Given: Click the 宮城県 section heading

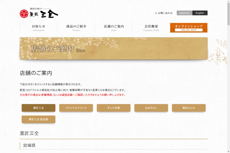Looking at the screenshot, I should [x=29, y=146].
